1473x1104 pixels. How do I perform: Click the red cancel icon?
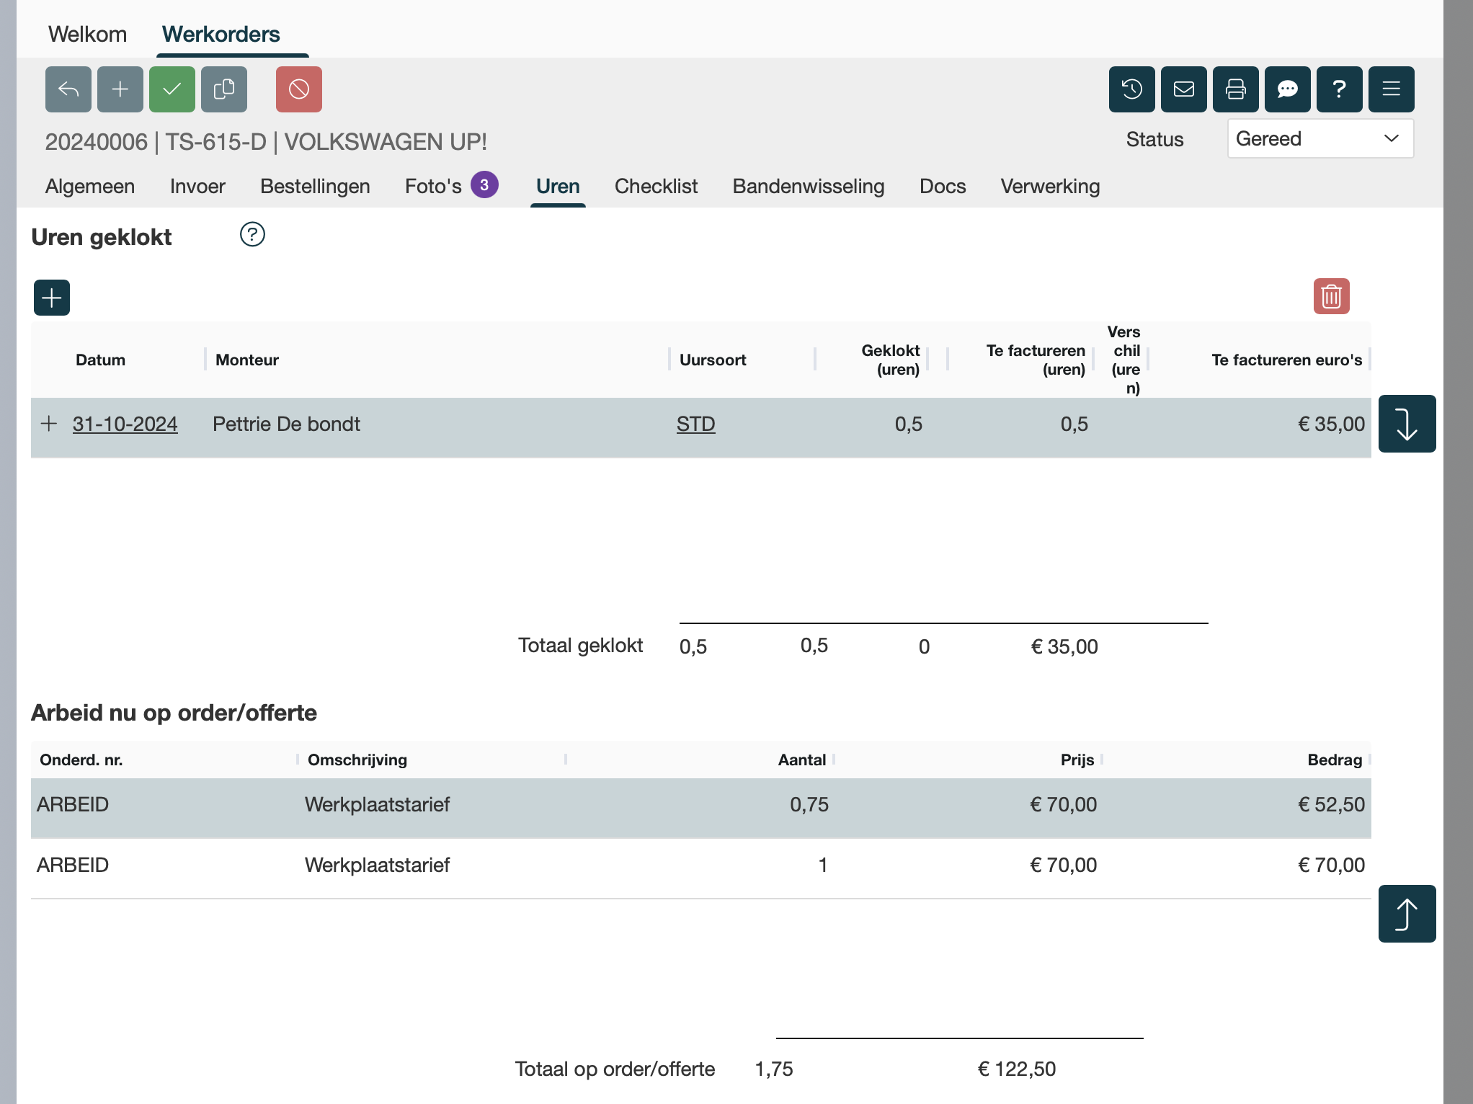[299, 89]
